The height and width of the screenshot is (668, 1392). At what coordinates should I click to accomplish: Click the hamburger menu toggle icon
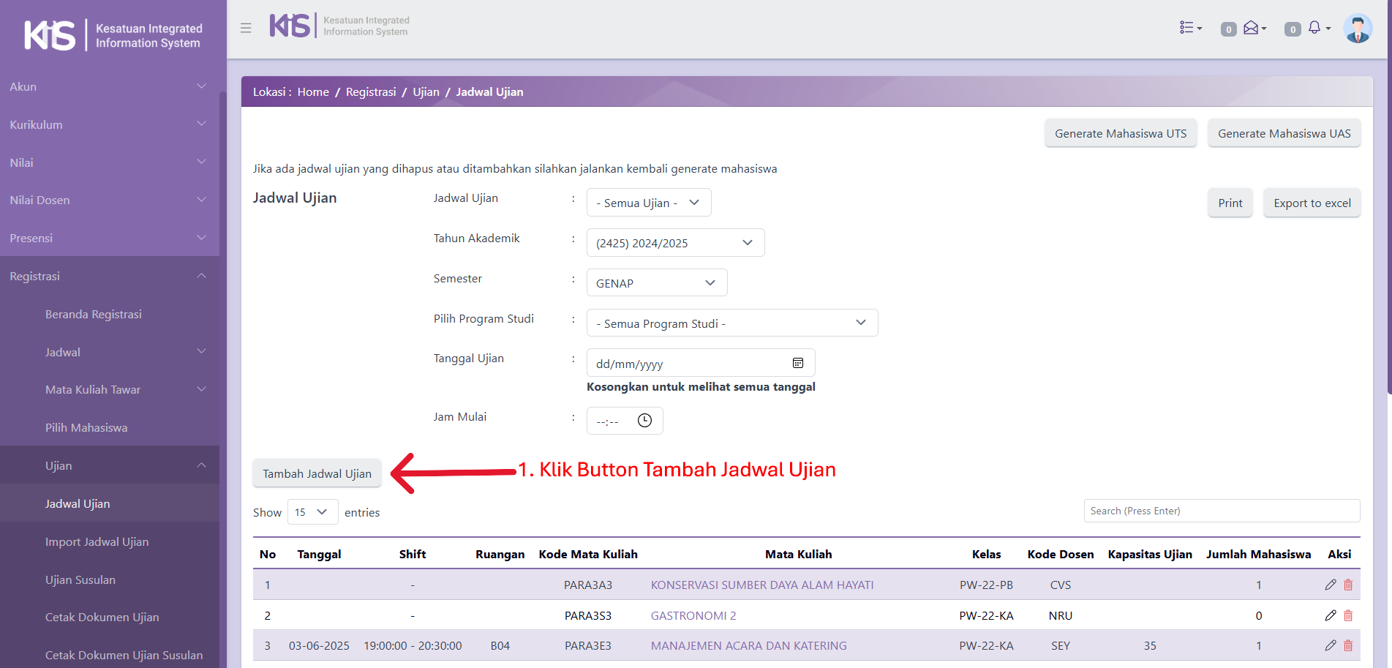[x=246, y=28]
